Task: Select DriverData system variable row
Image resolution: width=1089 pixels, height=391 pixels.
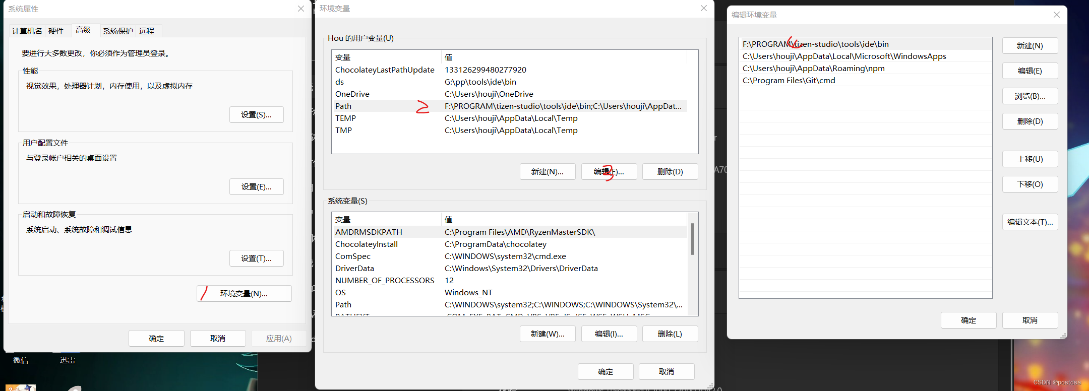Action: [x=509, y=268]
